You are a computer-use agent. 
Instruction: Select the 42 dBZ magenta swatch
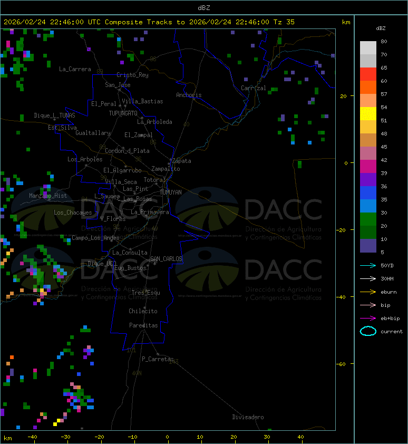pos(368,166)
